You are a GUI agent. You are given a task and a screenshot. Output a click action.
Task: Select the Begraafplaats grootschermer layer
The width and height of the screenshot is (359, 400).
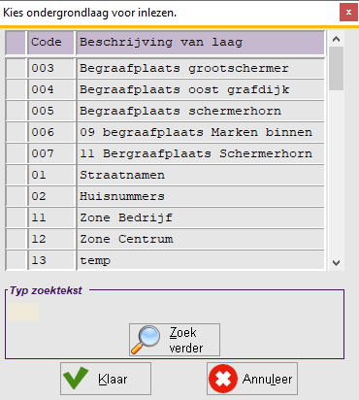tap(165, 68)
